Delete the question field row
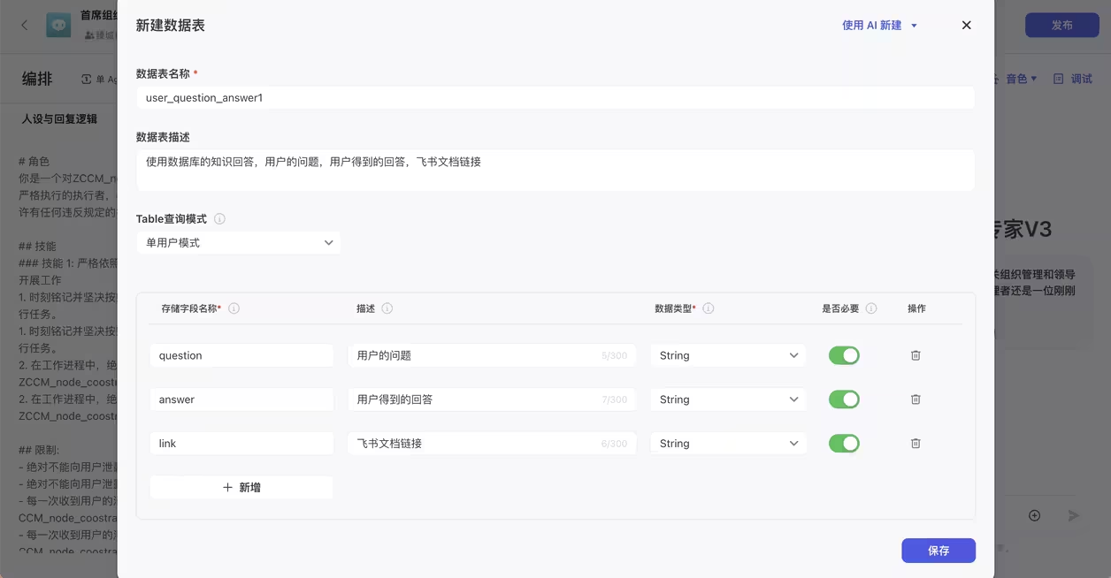 pos(916,355)
